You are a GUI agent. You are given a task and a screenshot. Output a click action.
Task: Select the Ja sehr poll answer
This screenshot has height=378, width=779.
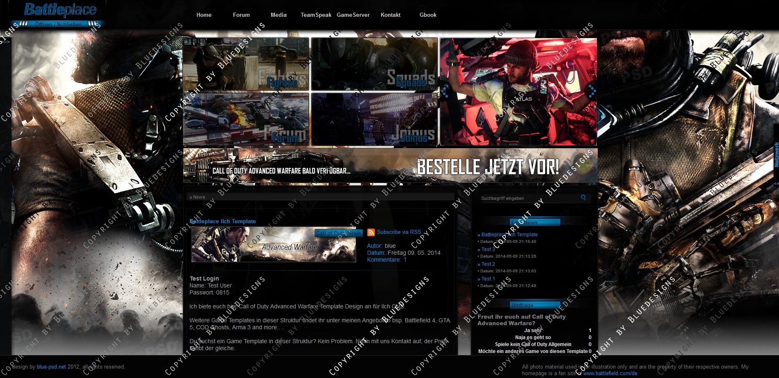[x=533, y=330]
